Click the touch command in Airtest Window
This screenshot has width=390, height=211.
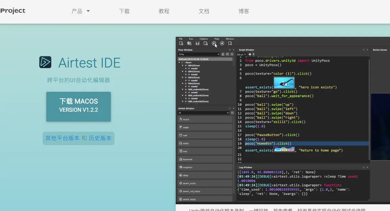205,119
